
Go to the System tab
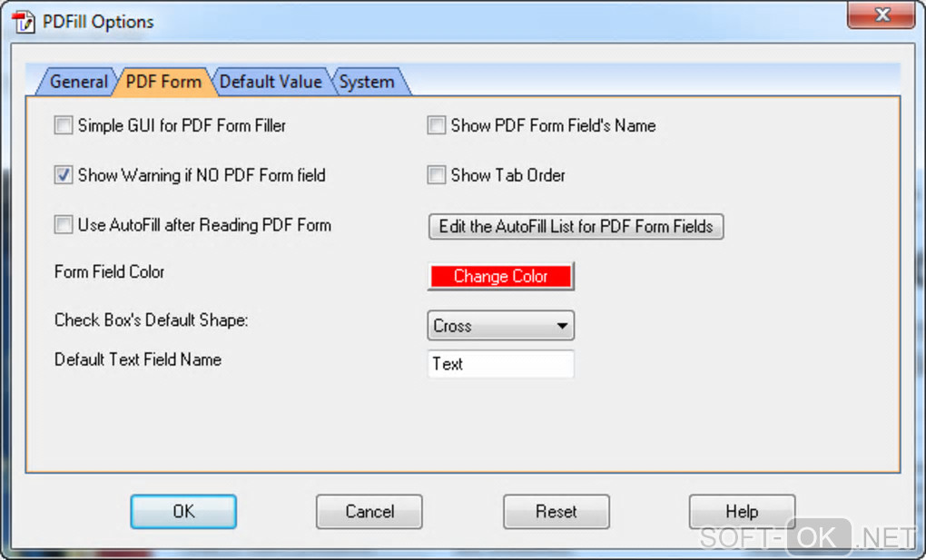368,82
